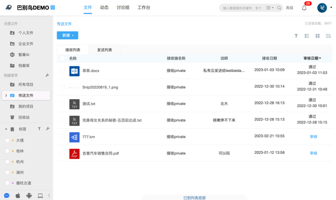This screenshot has height=200, width=336.
Task: Click the filter funnel icon in toolbar
Action: click(296, 36)
